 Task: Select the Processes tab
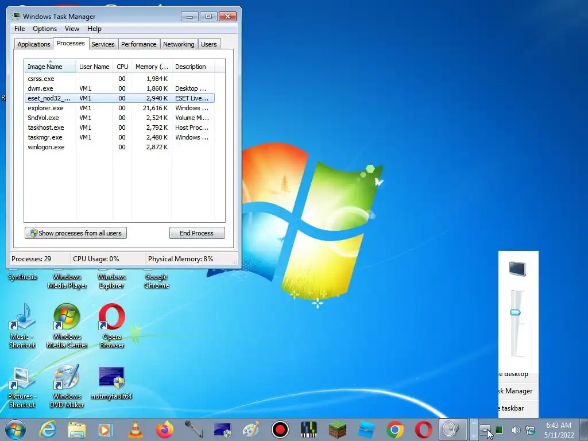[x=71, y=43]
